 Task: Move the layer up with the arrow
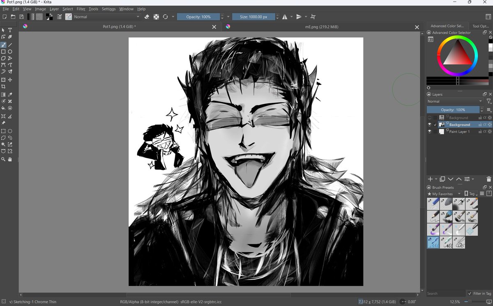(x=459, y=179)
